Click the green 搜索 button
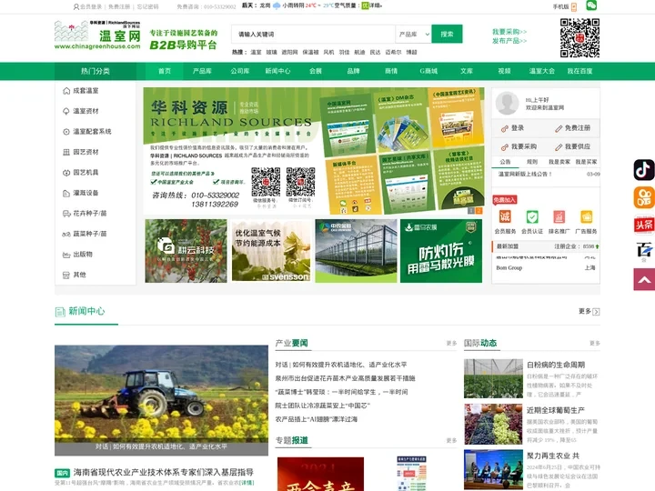The width and height of the screenshot is (655, 491). point(447,34)
